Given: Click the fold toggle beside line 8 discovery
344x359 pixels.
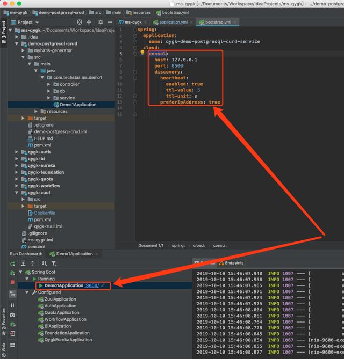Looking at the screenshot, I should pos(135,72).
